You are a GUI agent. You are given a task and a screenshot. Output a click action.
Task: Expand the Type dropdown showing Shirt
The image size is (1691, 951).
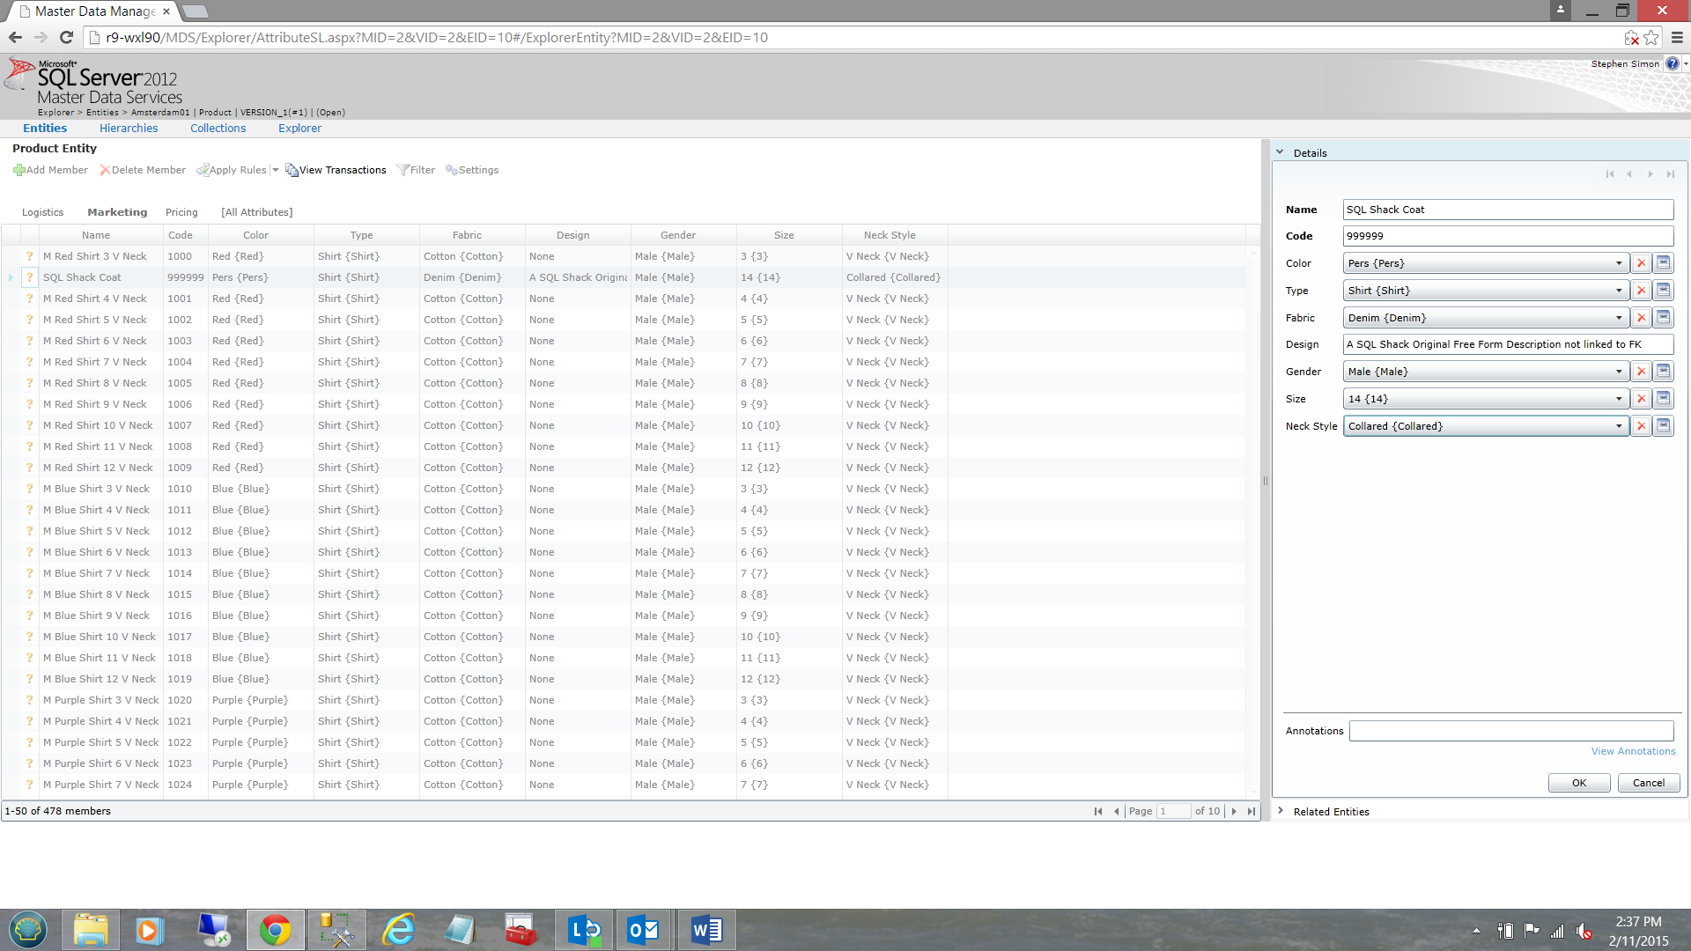point(1619,291)
